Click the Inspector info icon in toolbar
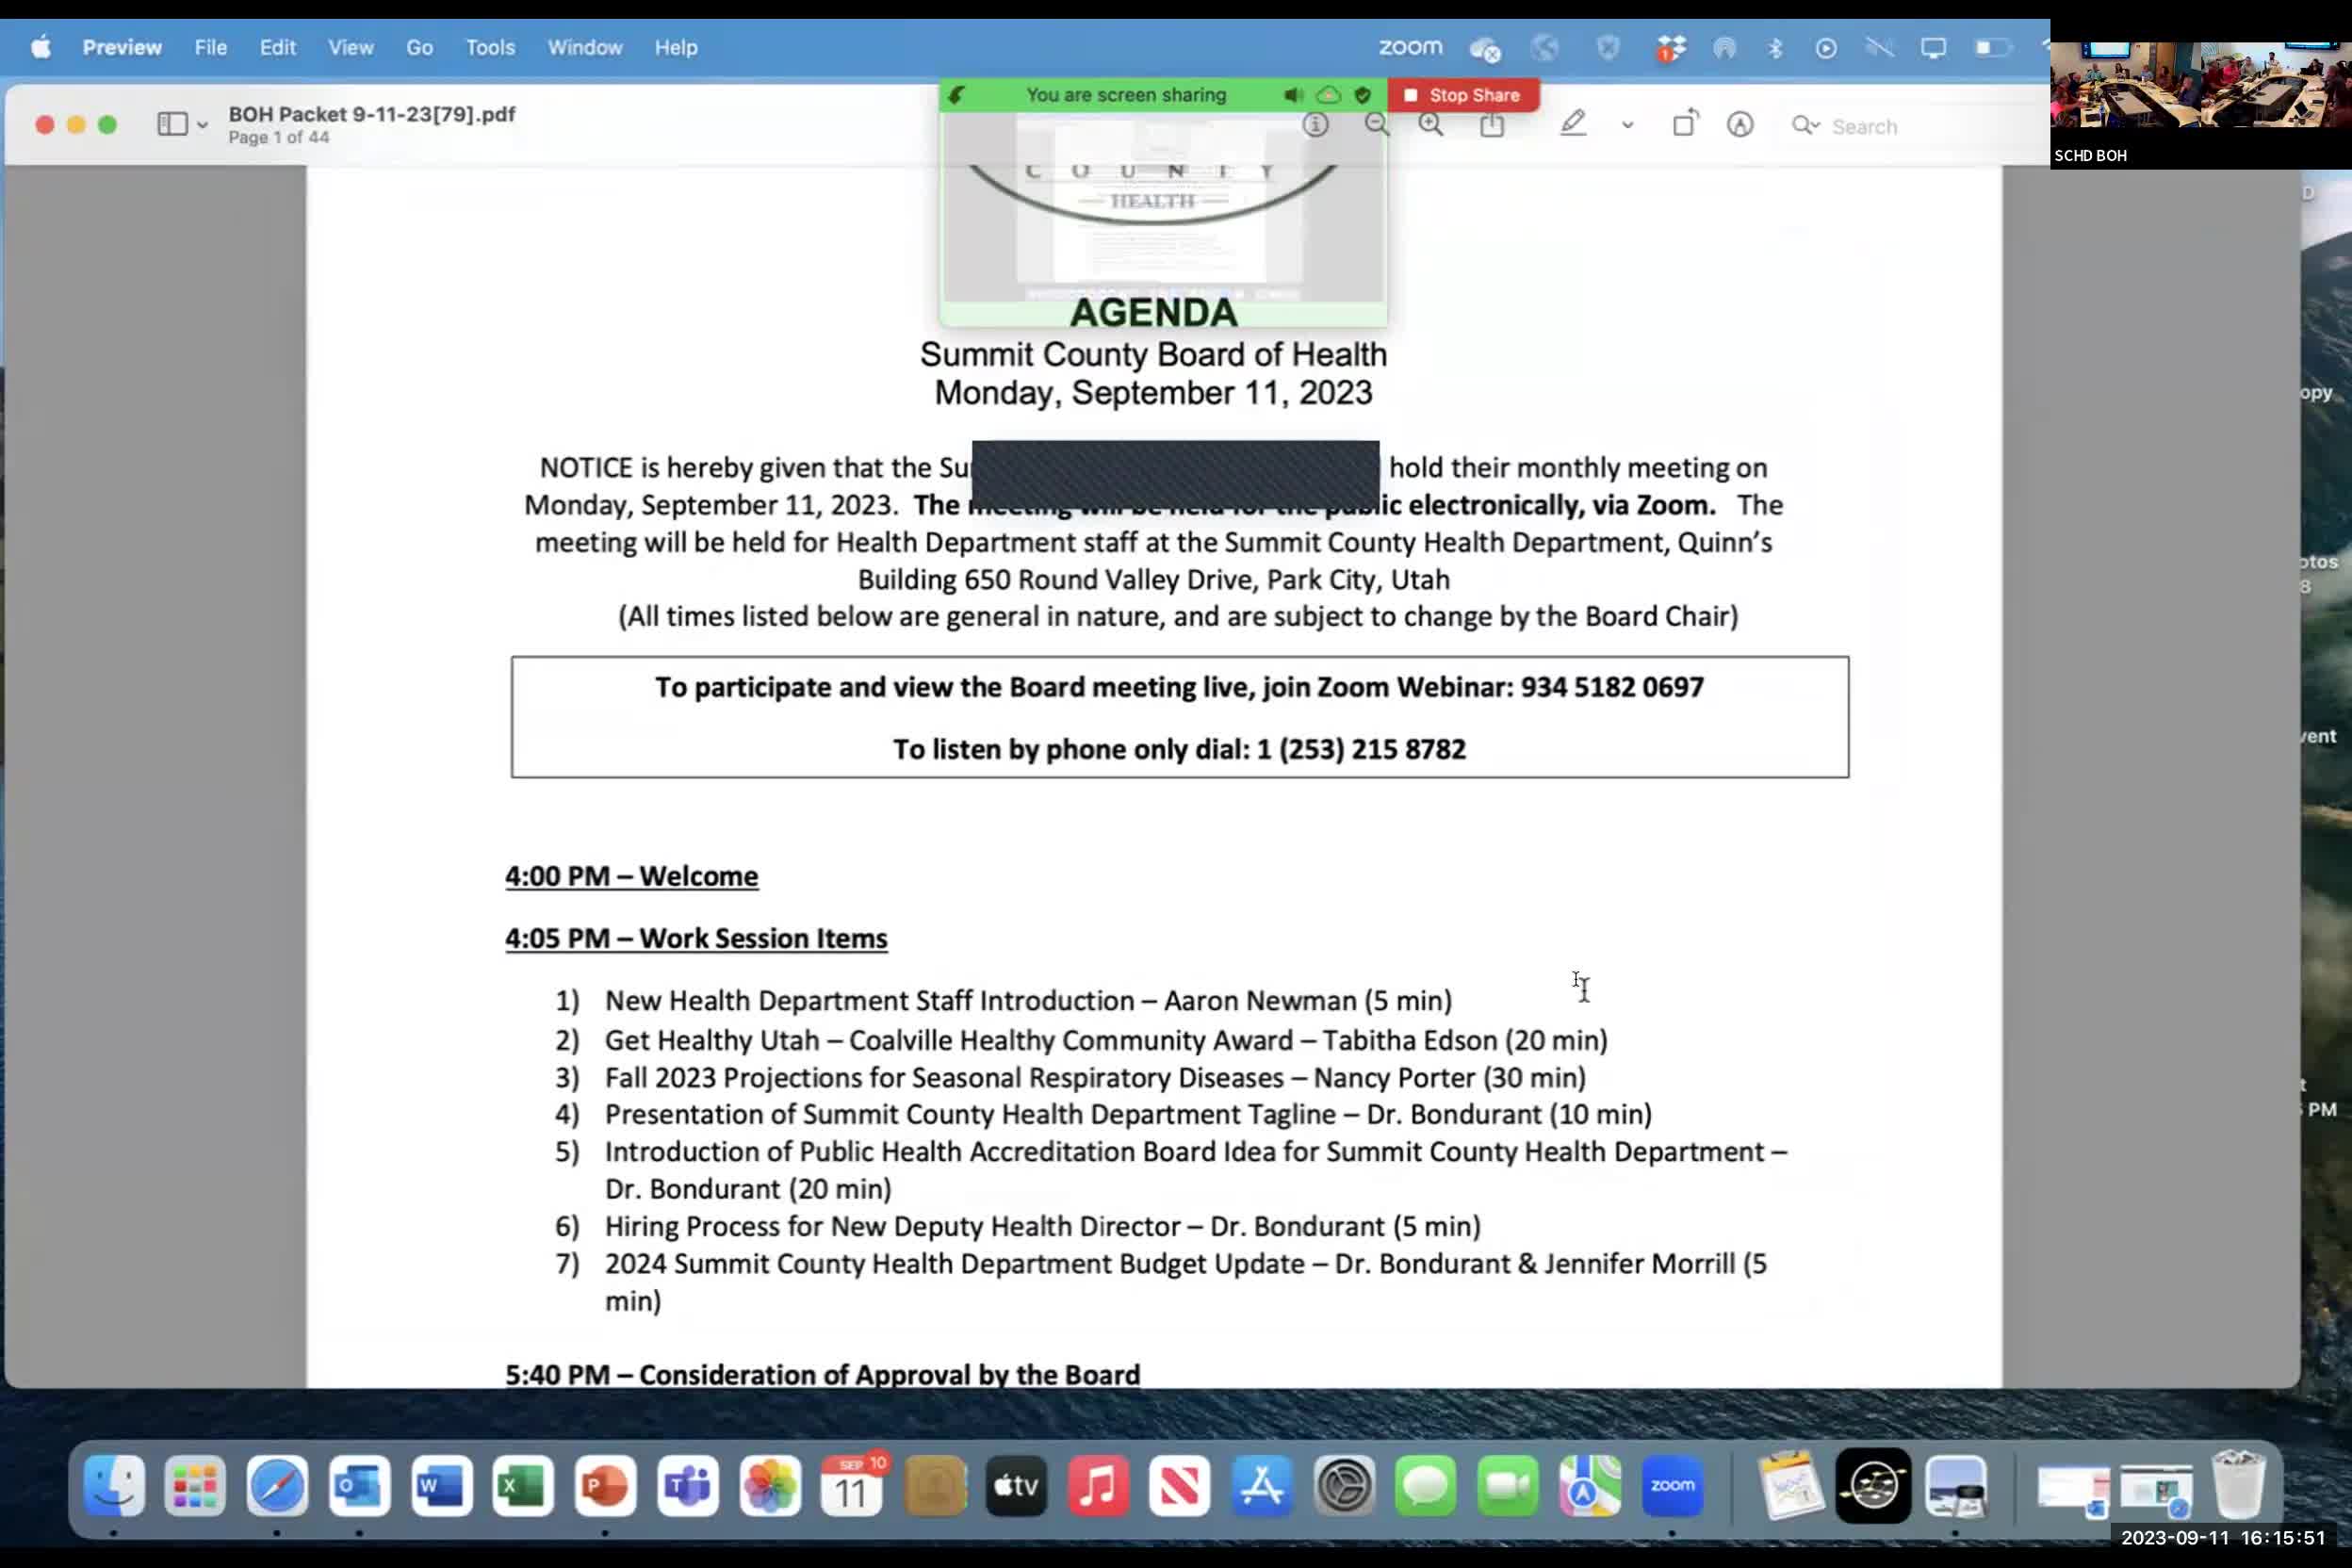Screen dimensions: 2352x1568 [x=1315, y=124]
